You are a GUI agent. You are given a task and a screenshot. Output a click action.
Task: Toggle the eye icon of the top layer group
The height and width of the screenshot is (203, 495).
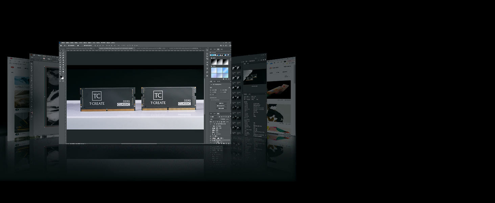point(211,124)
